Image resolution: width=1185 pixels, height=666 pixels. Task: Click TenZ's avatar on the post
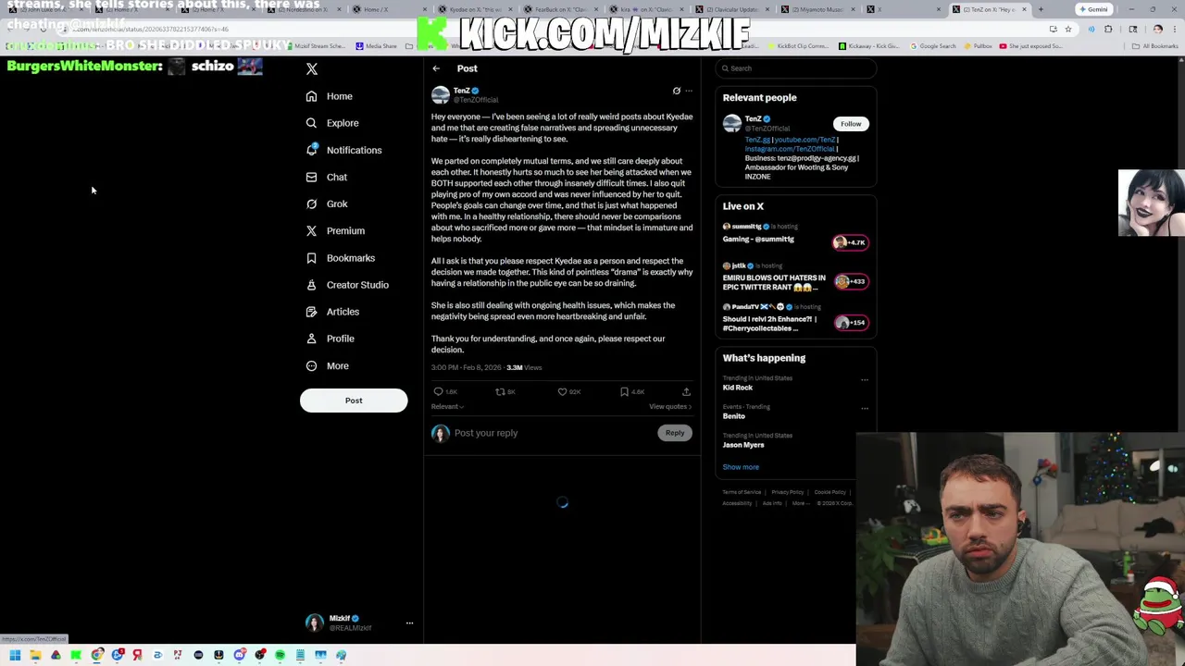click(x=441, y=94)
